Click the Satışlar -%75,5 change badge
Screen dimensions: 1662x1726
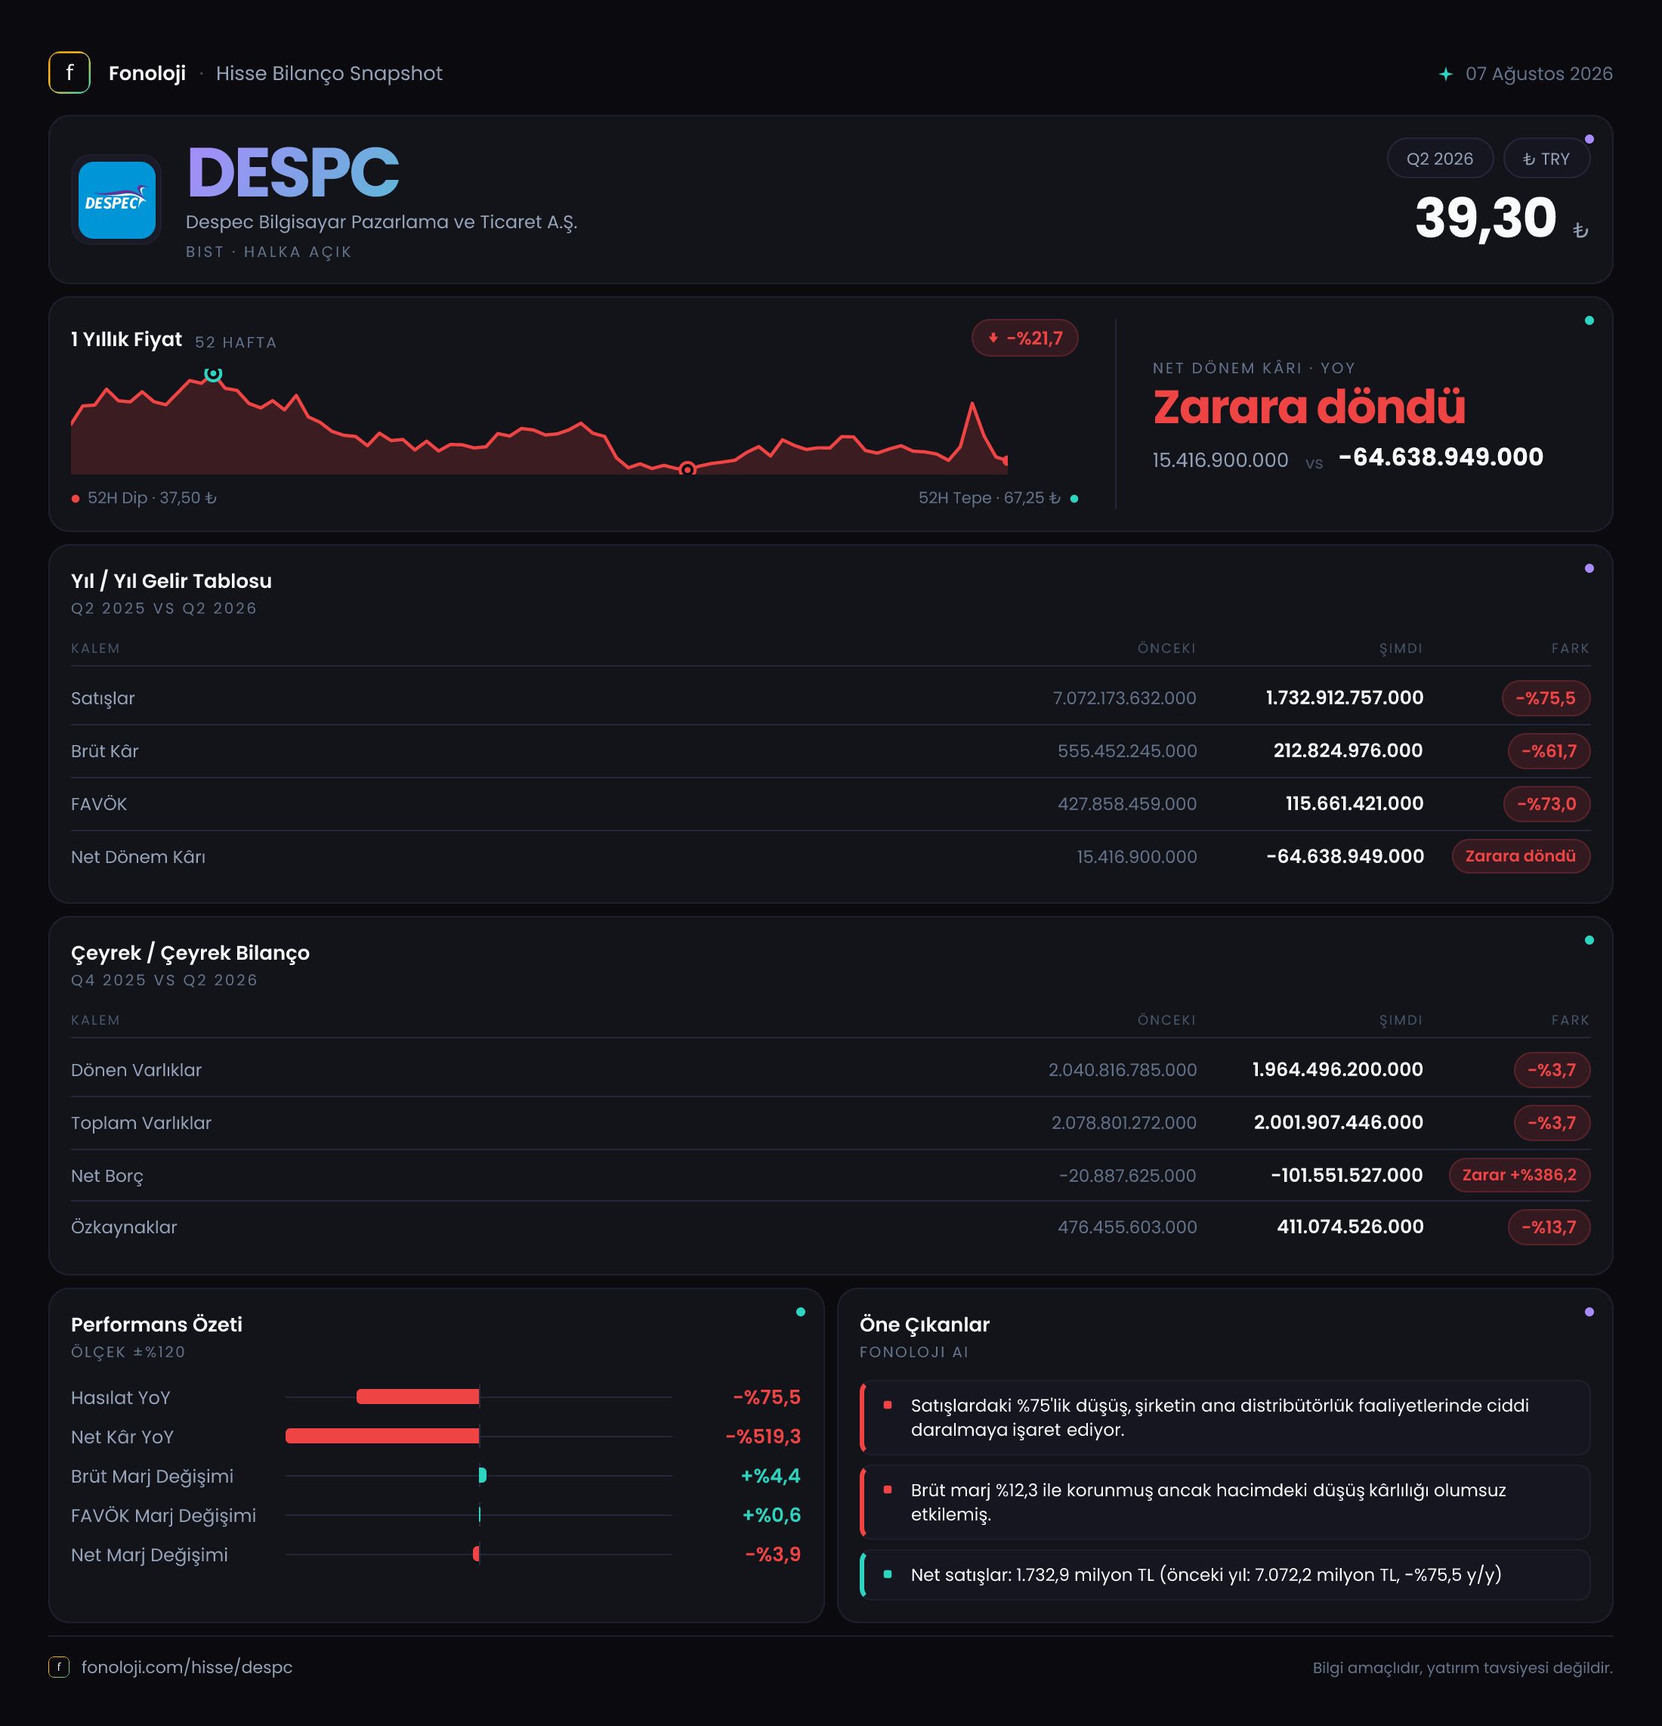tap(1546, 698)
